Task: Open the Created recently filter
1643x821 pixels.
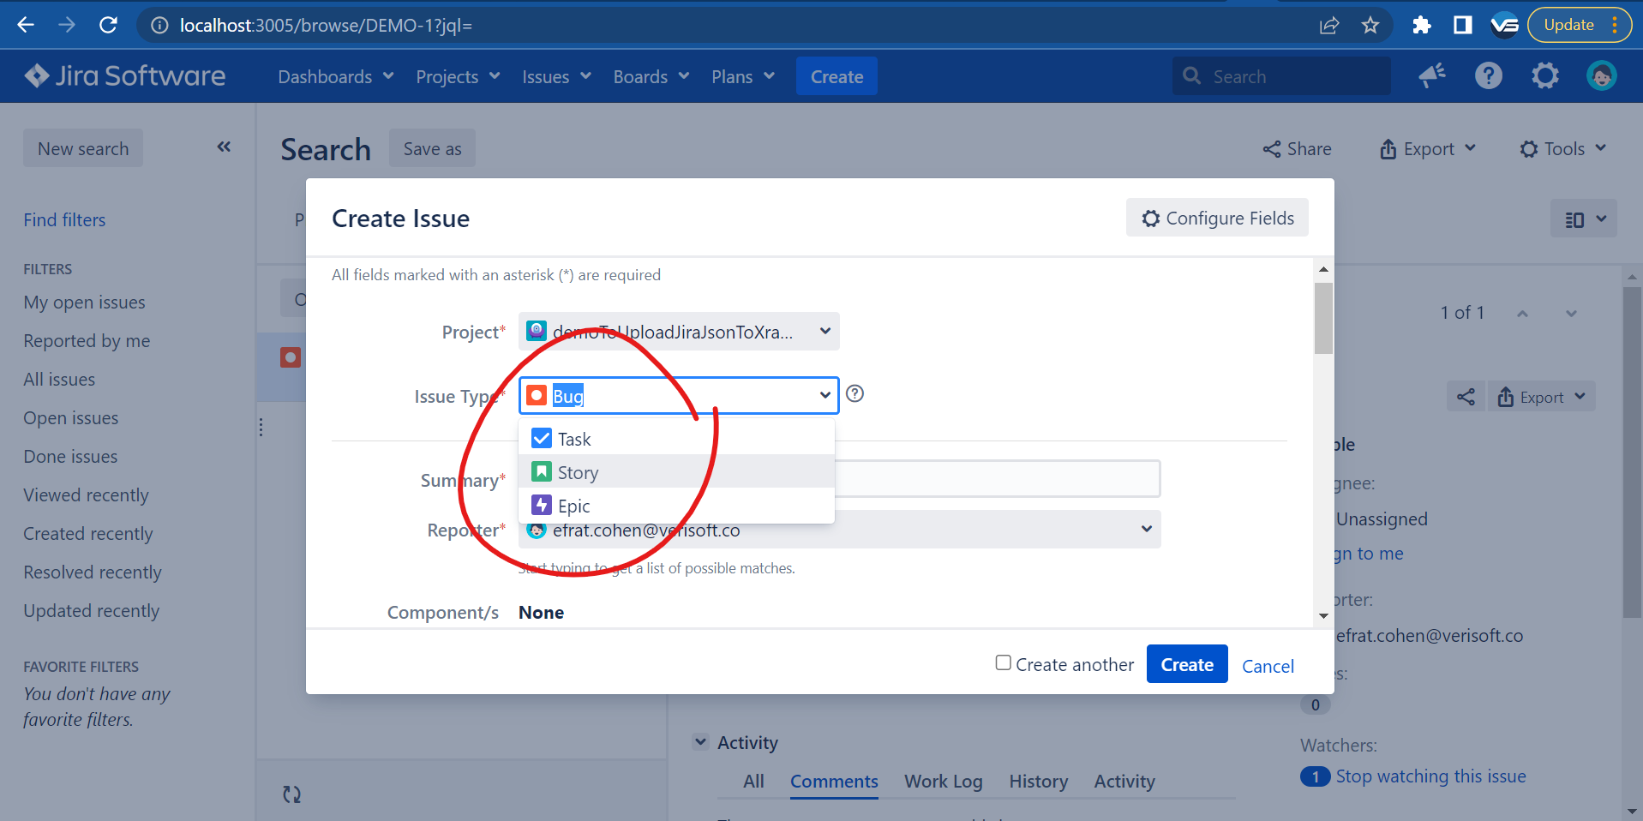Action: (88, 534)
